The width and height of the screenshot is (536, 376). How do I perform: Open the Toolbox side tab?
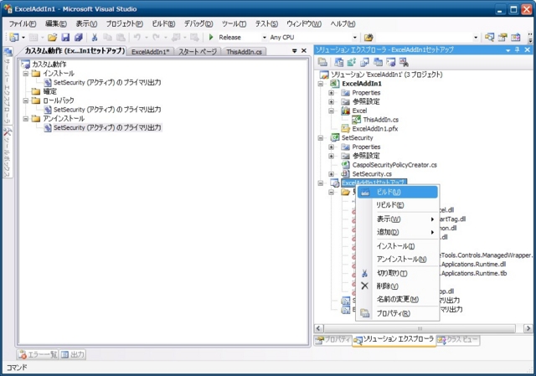click(8, 152)
